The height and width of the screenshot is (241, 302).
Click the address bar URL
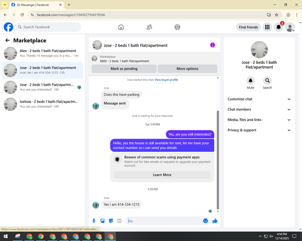(71, 15)
